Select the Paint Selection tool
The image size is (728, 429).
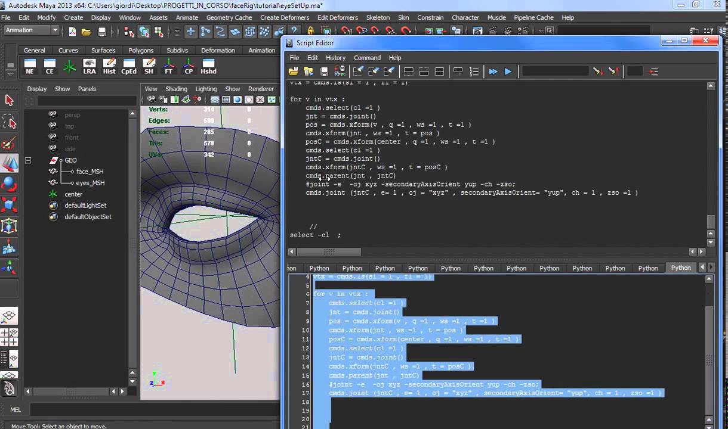pos(9,143)
